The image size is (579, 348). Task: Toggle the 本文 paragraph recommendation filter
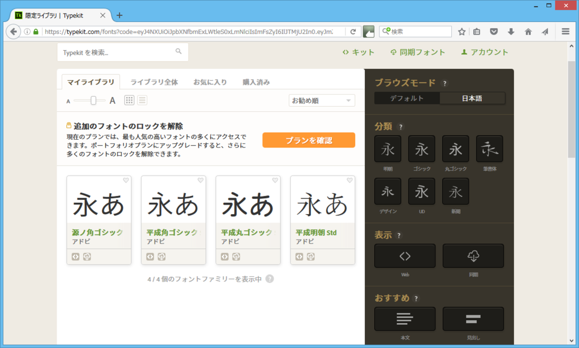[405, 319]
